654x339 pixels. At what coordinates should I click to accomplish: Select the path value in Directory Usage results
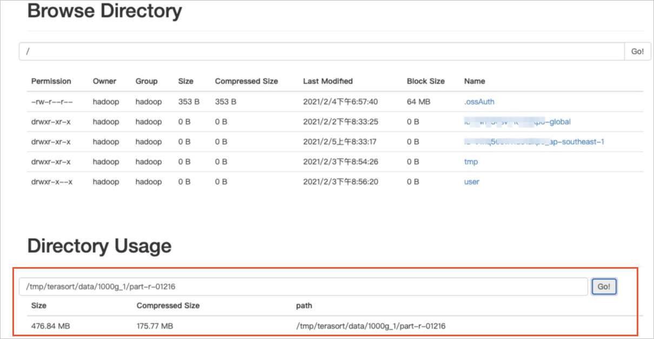371,326
